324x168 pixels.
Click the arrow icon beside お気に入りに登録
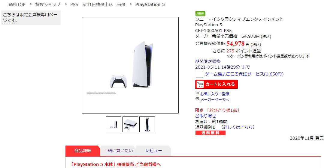pos(197,93)
